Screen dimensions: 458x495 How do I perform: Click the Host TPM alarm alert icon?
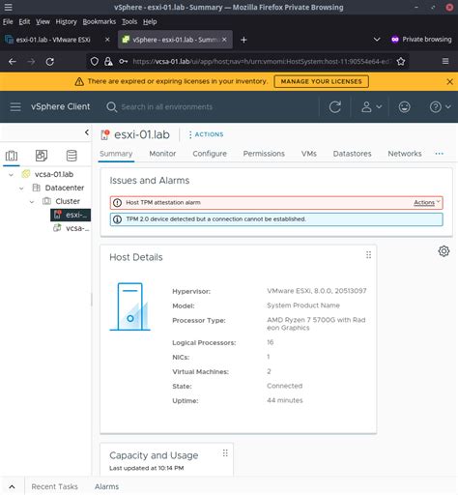[x=117, y=203]
